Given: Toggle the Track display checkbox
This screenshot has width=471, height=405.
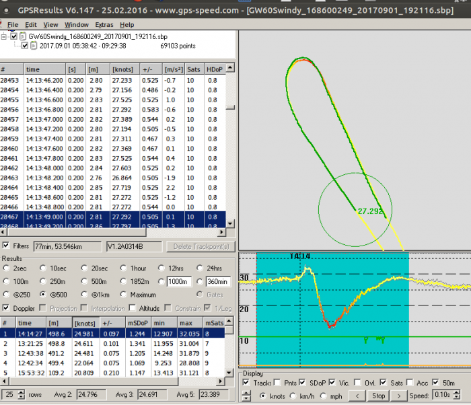Looking at the screenshot, I should [x=246, y=383].
